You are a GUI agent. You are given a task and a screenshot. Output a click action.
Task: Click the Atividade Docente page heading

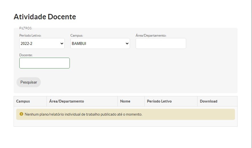[x=45, y=17]
